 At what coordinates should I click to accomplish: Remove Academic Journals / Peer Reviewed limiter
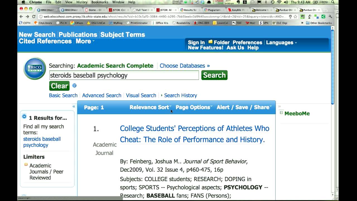click(x=26, y=164)
